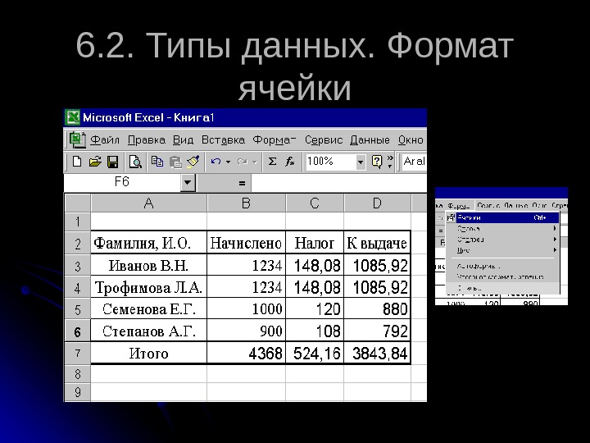Screen dimensions: 590x443
Task: Expand the Redo history dropdown arrow
Action: click(x=255, y=162)
